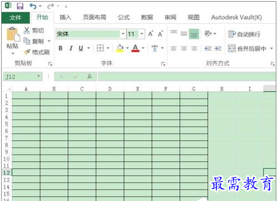Switch to the Home (开始) tab
Viewport: 278px width, 201px height.
42,18
